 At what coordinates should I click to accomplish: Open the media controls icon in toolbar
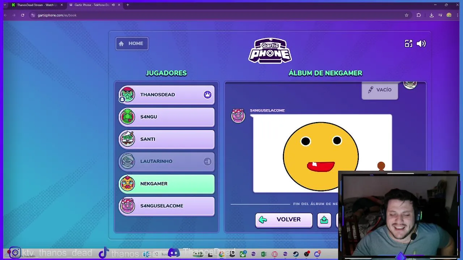tap(440, 15)
